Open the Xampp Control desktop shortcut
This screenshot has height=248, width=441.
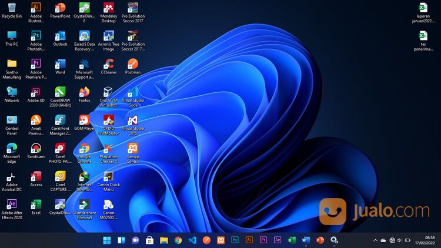[133, 153]
